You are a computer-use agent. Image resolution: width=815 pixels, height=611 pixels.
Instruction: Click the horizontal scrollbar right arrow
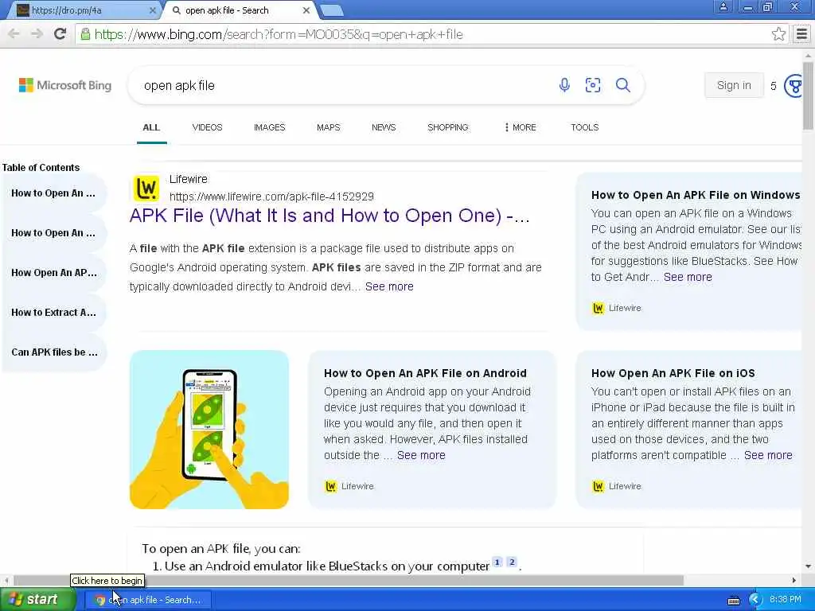click(x=794, y=580)
